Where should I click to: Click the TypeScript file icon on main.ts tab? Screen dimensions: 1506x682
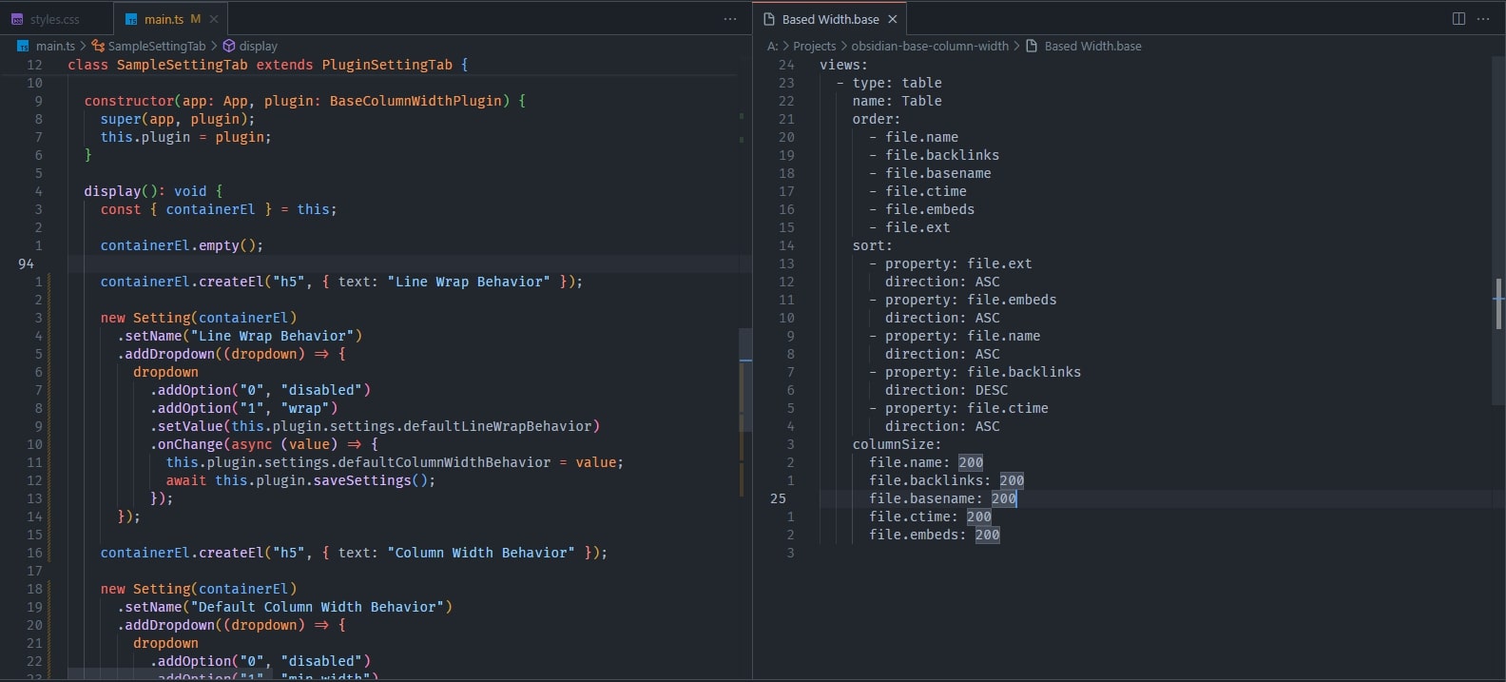point(130,19)
